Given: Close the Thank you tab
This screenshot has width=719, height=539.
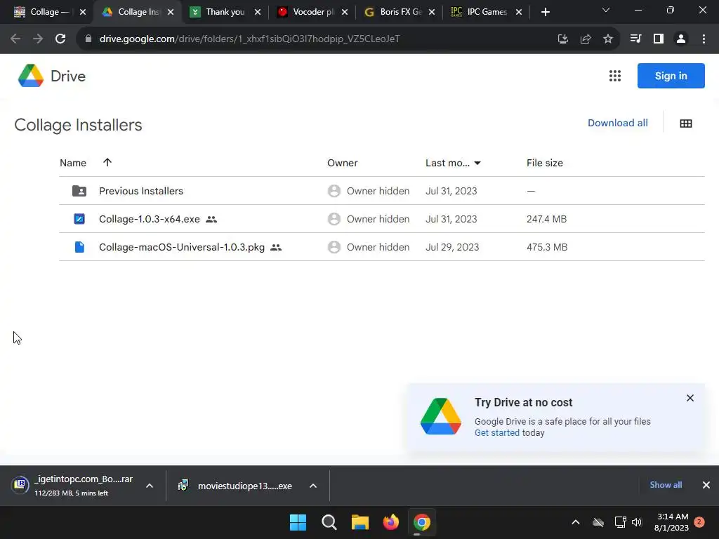Looking at the screenshot, I should click(x=258, y=12).
